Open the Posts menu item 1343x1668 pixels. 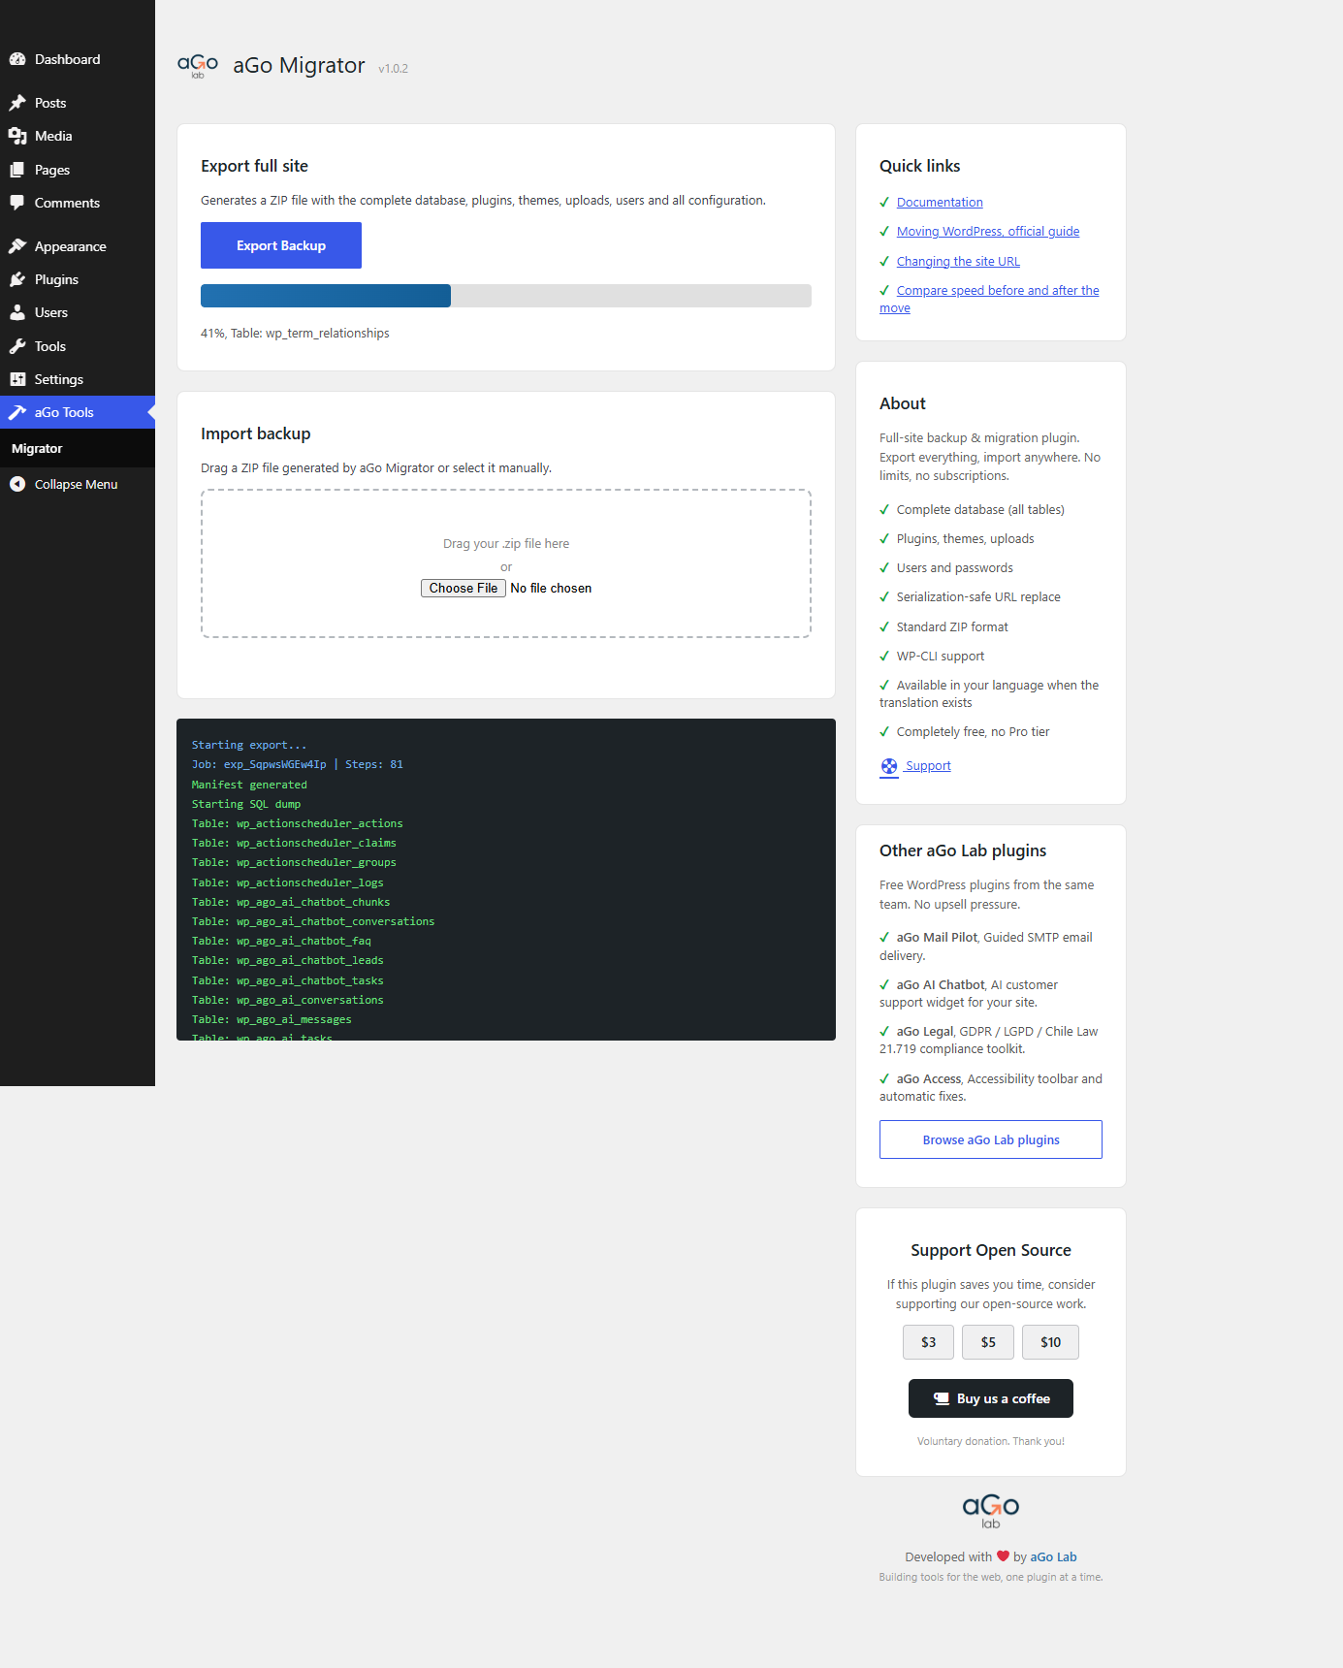point(78,103)
